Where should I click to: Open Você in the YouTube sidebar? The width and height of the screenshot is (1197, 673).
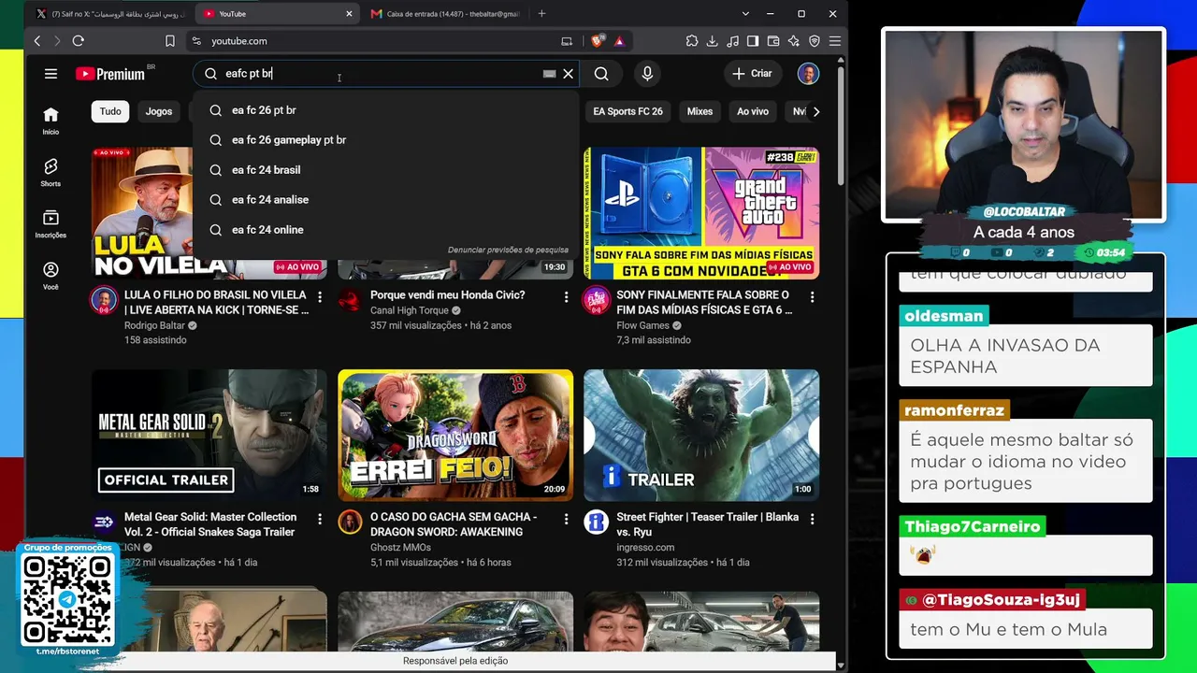50,275
